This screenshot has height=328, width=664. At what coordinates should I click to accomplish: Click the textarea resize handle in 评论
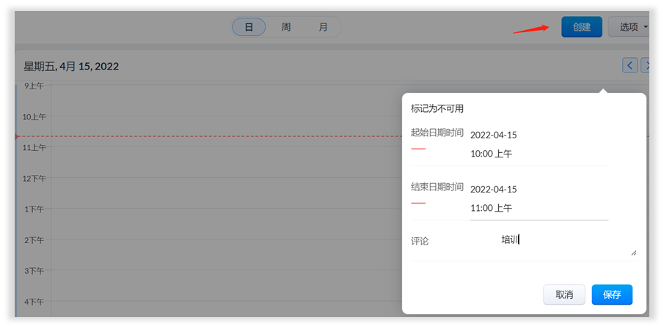[x=633, y=253]
